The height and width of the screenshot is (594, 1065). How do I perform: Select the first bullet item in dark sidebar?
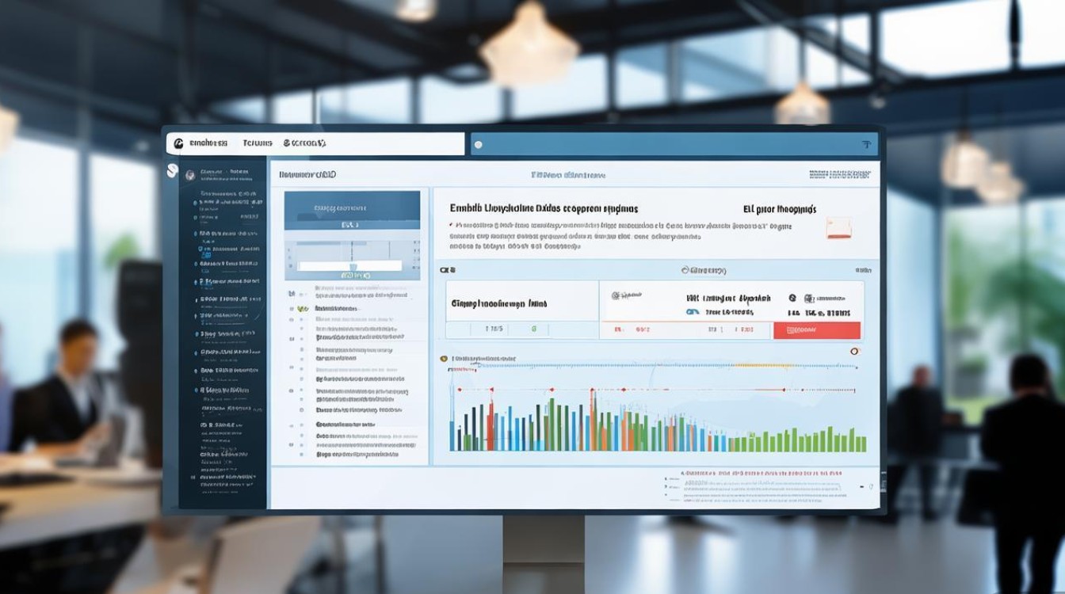click(196, 204)
